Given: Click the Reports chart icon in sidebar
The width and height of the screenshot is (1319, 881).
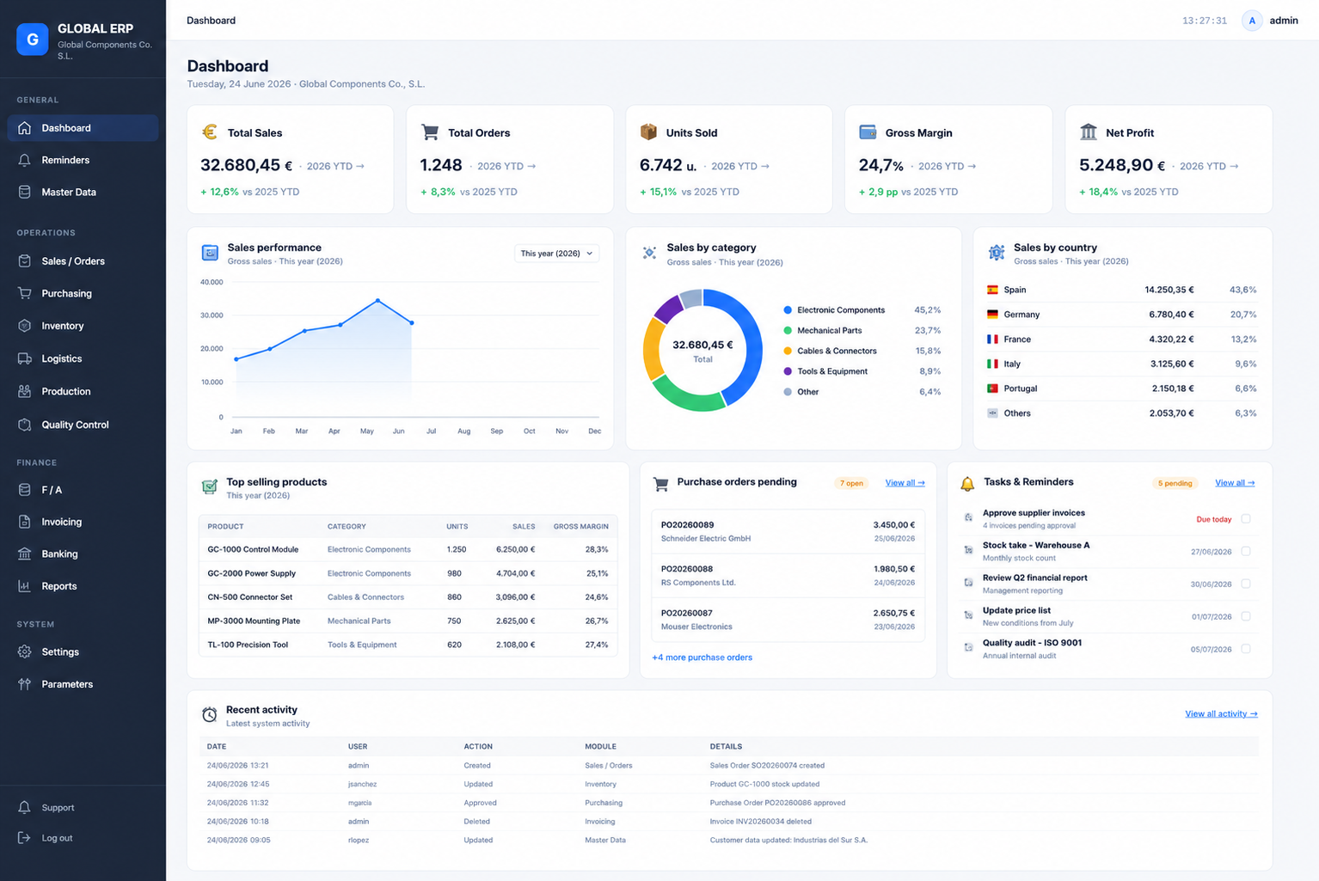Looking at the screenshot, I should [x=24, y=586].
